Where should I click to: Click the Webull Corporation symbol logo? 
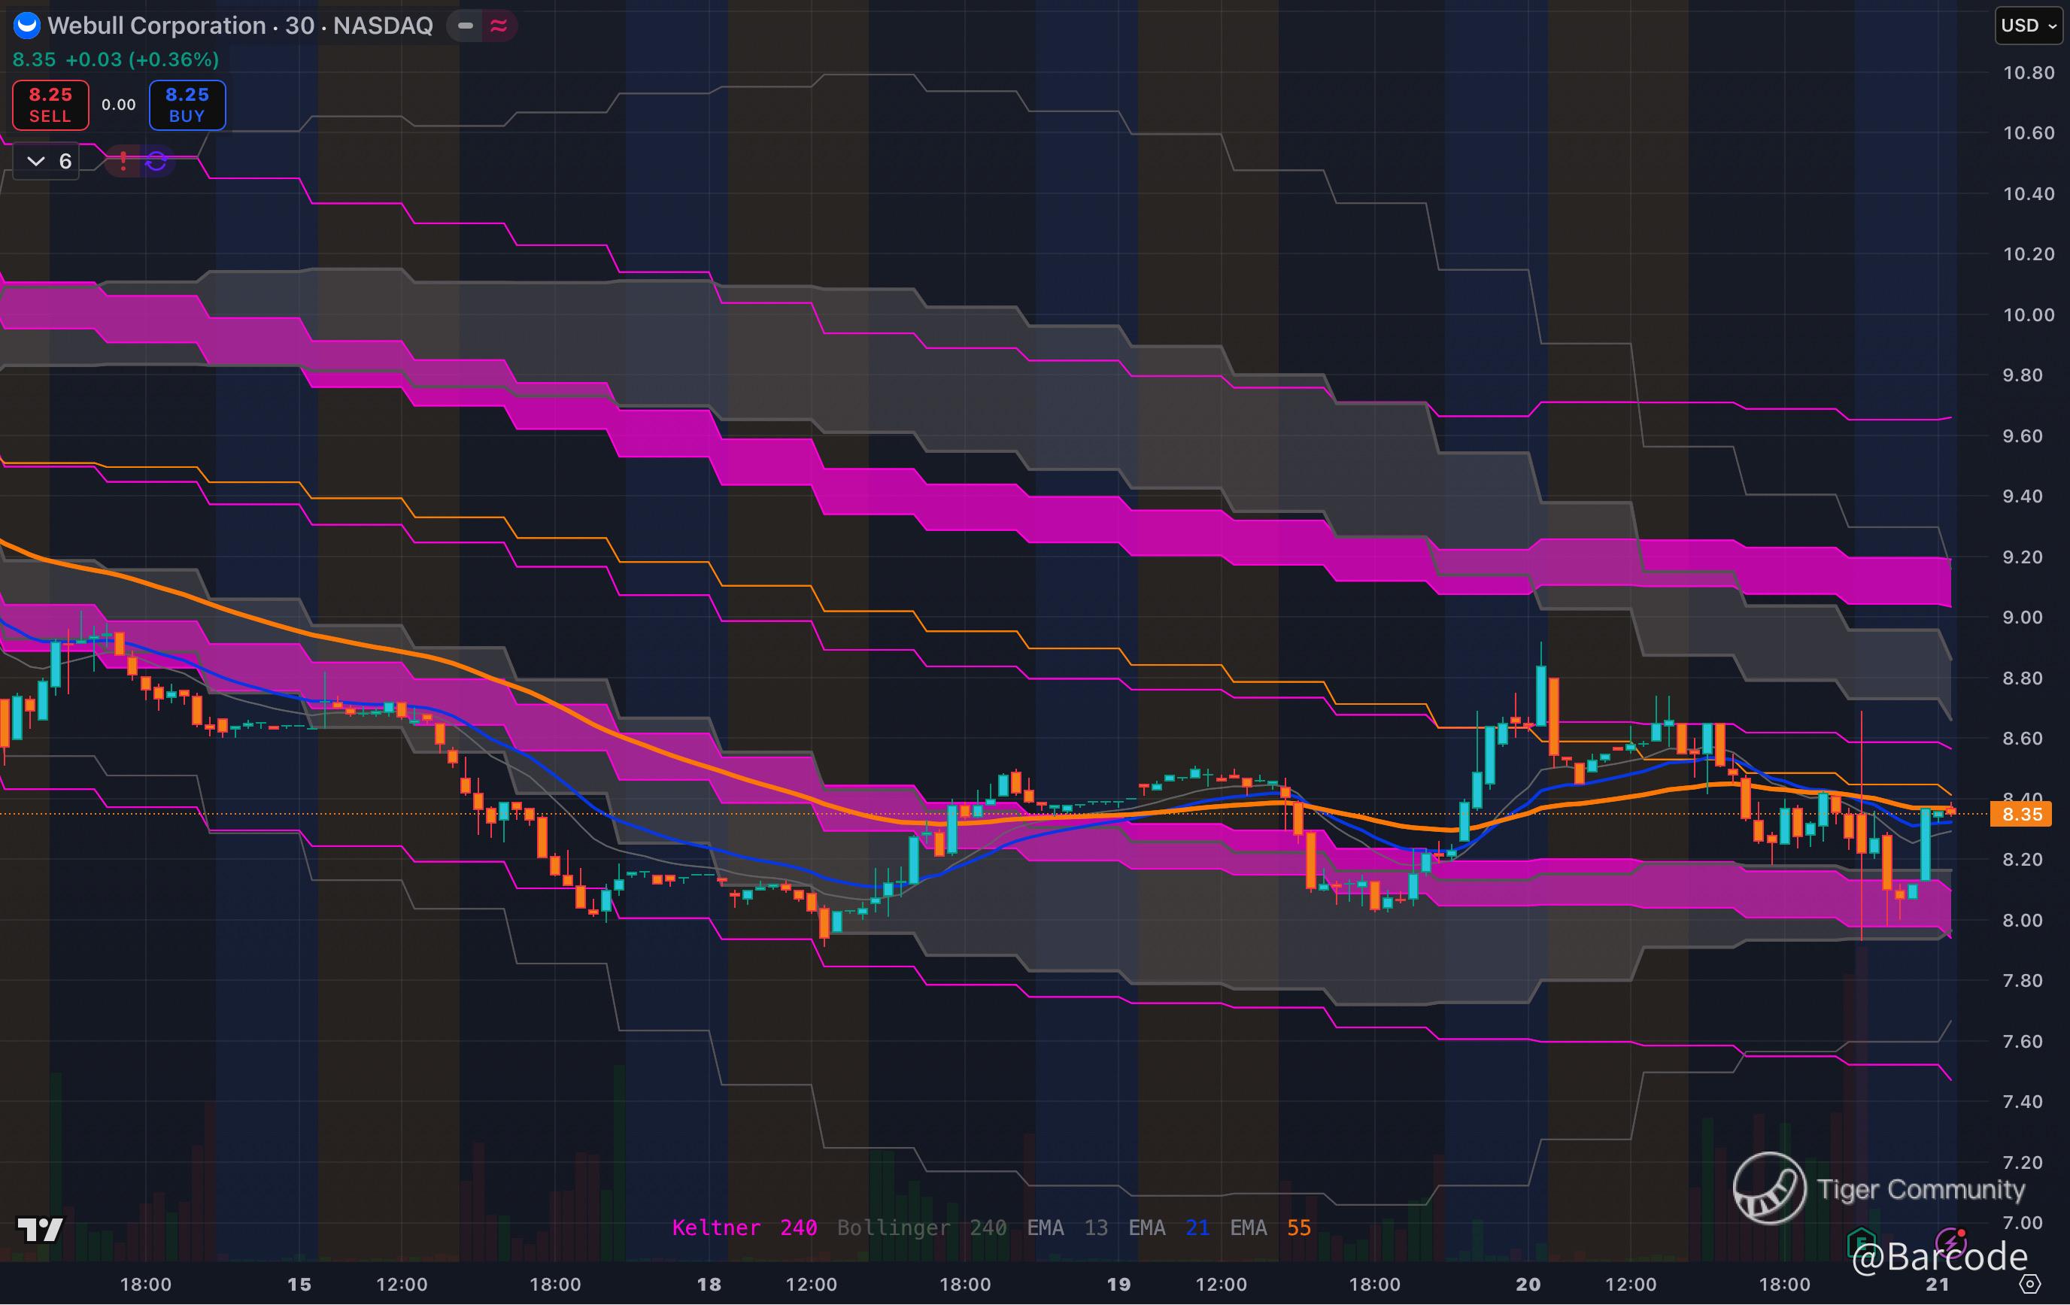click(26, 26)
